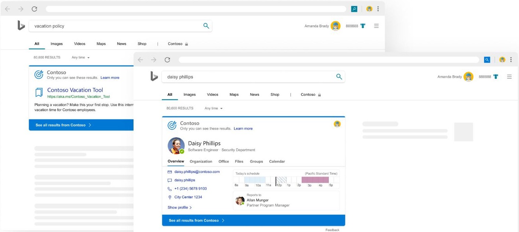The width and height of the screenshot is (519, 232).
Task: Click Amanda Brady's avatar in the front Bing header
Action: click(x=468, y=77)
